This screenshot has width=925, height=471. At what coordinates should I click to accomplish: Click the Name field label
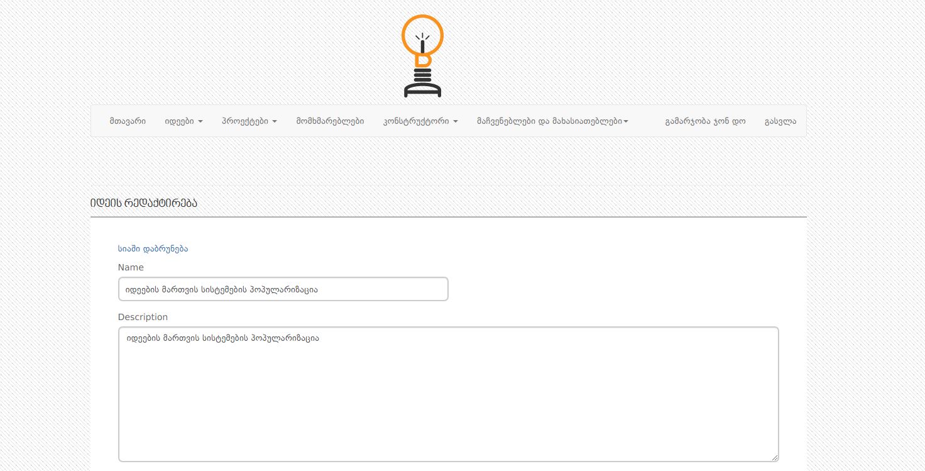131,267
